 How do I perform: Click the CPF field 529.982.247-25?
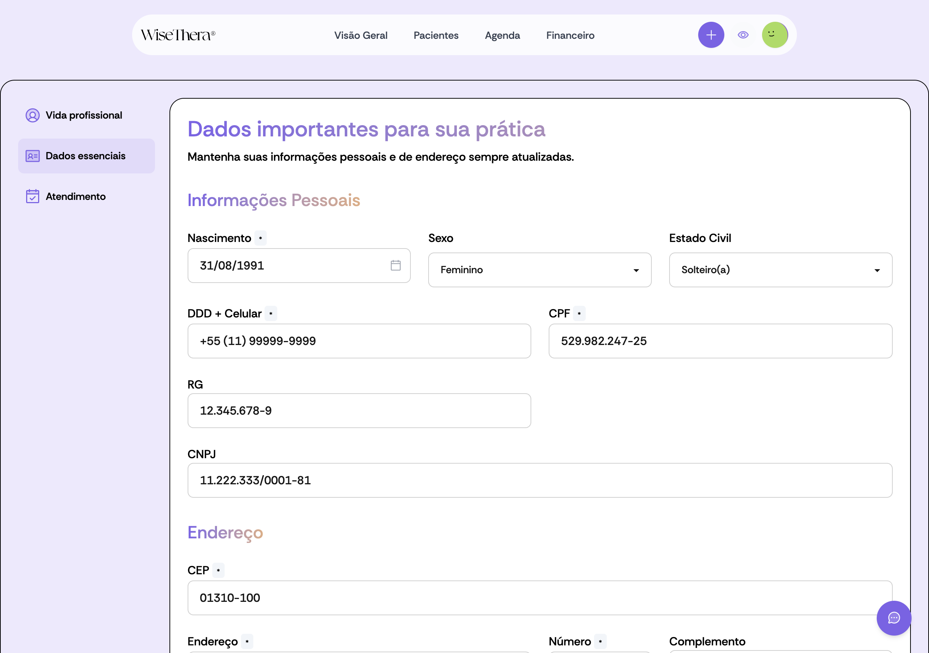[720, 341]
